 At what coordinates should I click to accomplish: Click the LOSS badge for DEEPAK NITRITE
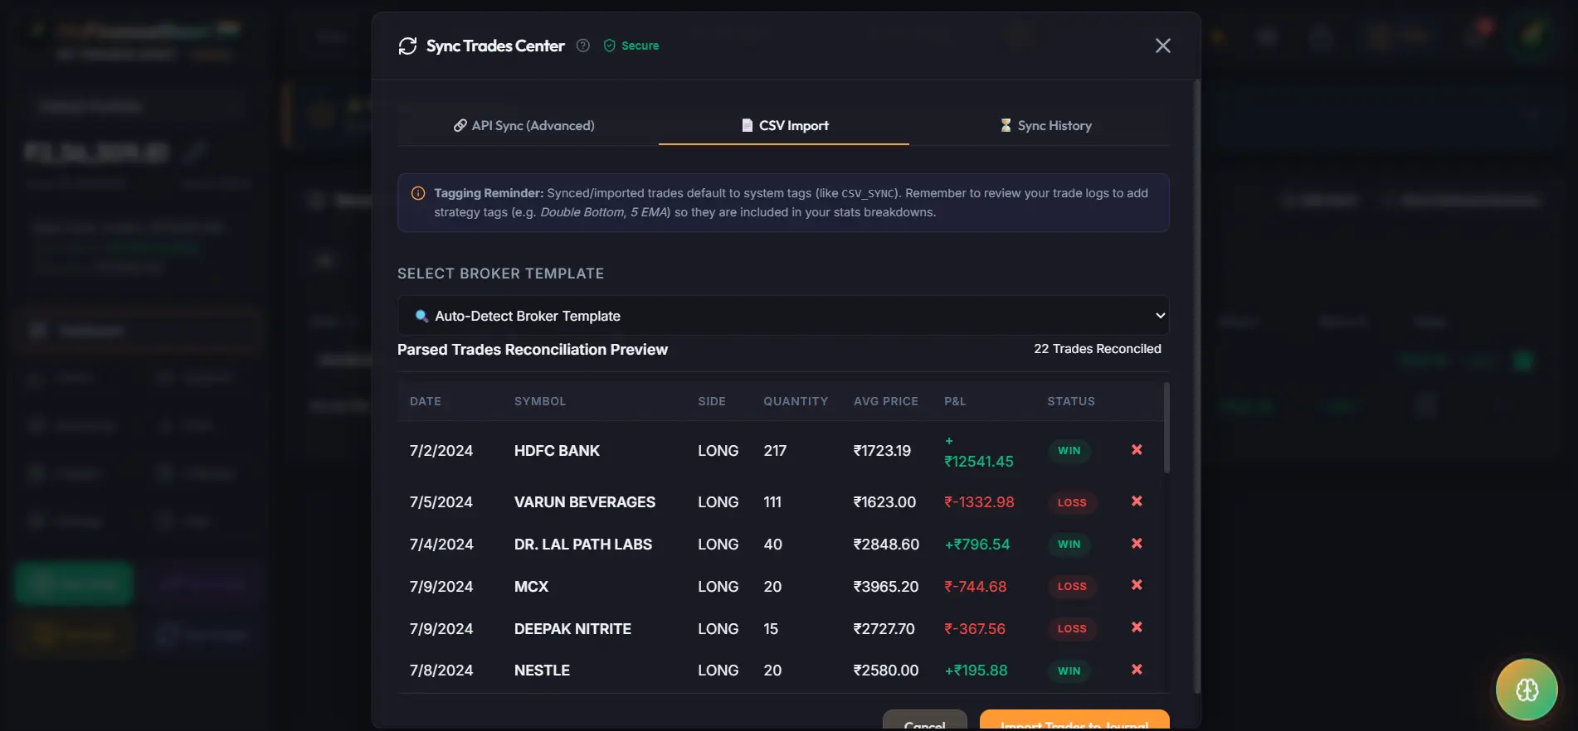[1072, 629]
